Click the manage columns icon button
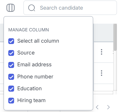Viewport: 118px width, 112px height. (11, 8)
